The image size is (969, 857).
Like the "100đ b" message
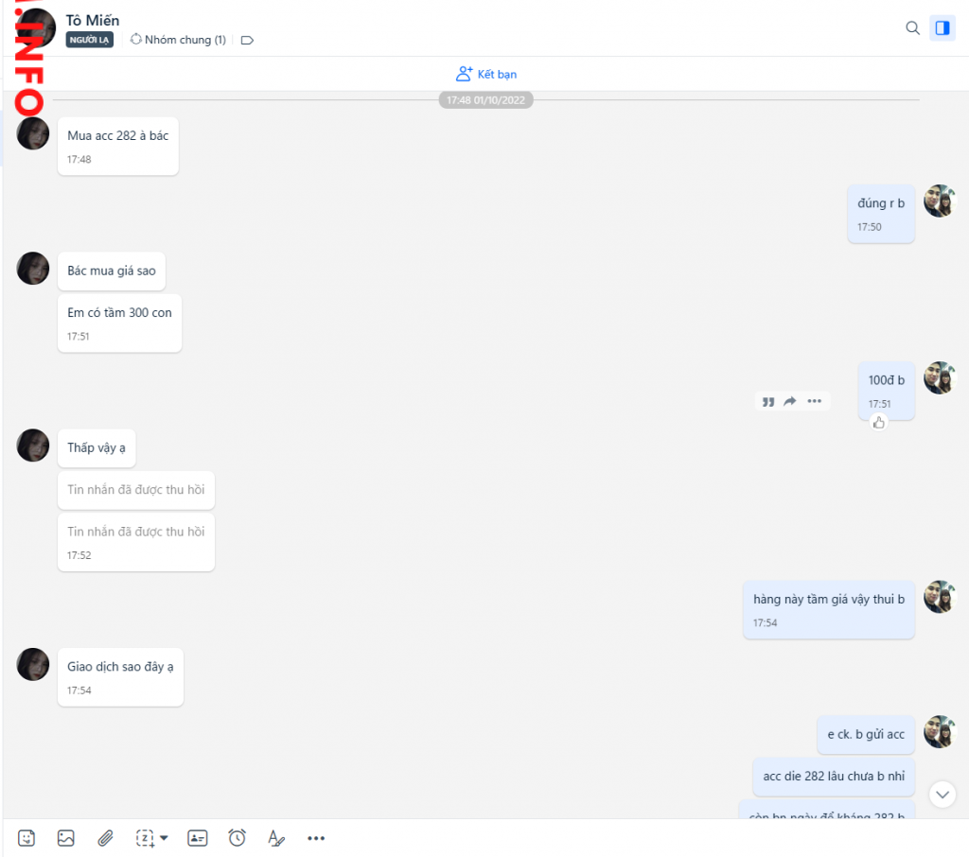click(x=879, y=422)
